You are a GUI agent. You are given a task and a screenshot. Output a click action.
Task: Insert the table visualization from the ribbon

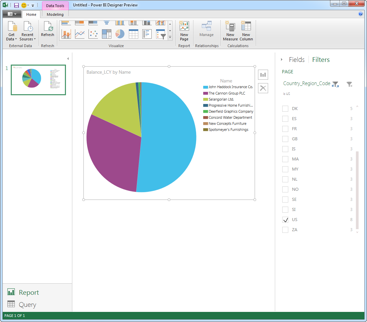(x=134, y=34)
